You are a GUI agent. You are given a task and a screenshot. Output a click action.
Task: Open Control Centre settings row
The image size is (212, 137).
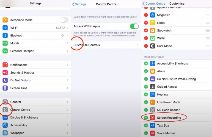click(35, 110)
